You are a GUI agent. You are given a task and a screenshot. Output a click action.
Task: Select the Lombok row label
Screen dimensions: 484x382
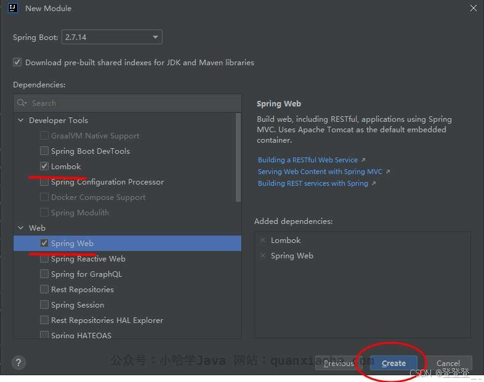click(x=66, y=167)
